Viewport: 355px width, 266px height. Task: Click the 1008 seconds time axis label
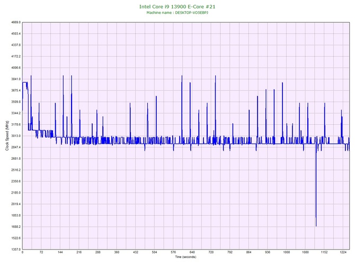pyautogui.click(x=287, y=252)
